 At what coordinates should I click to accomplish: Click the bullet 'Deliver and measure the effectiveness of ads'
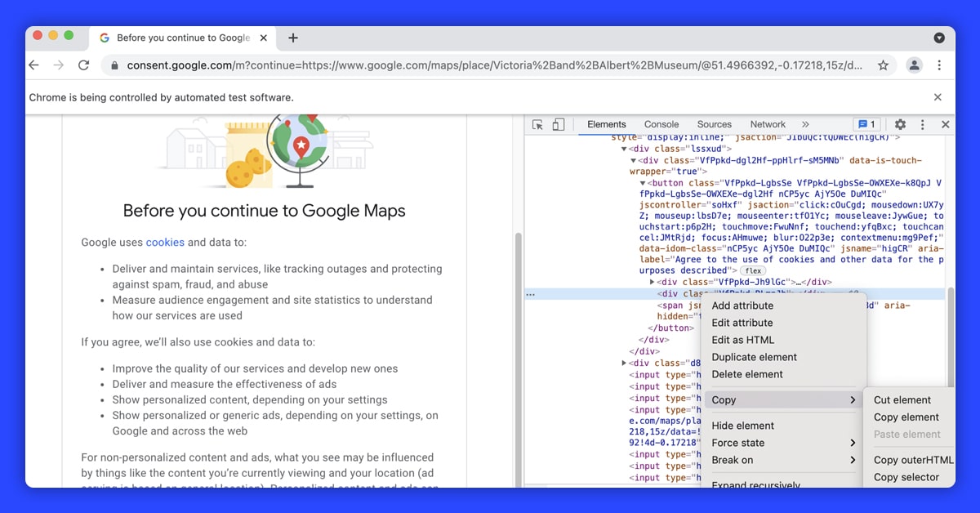tap(225, 384)
